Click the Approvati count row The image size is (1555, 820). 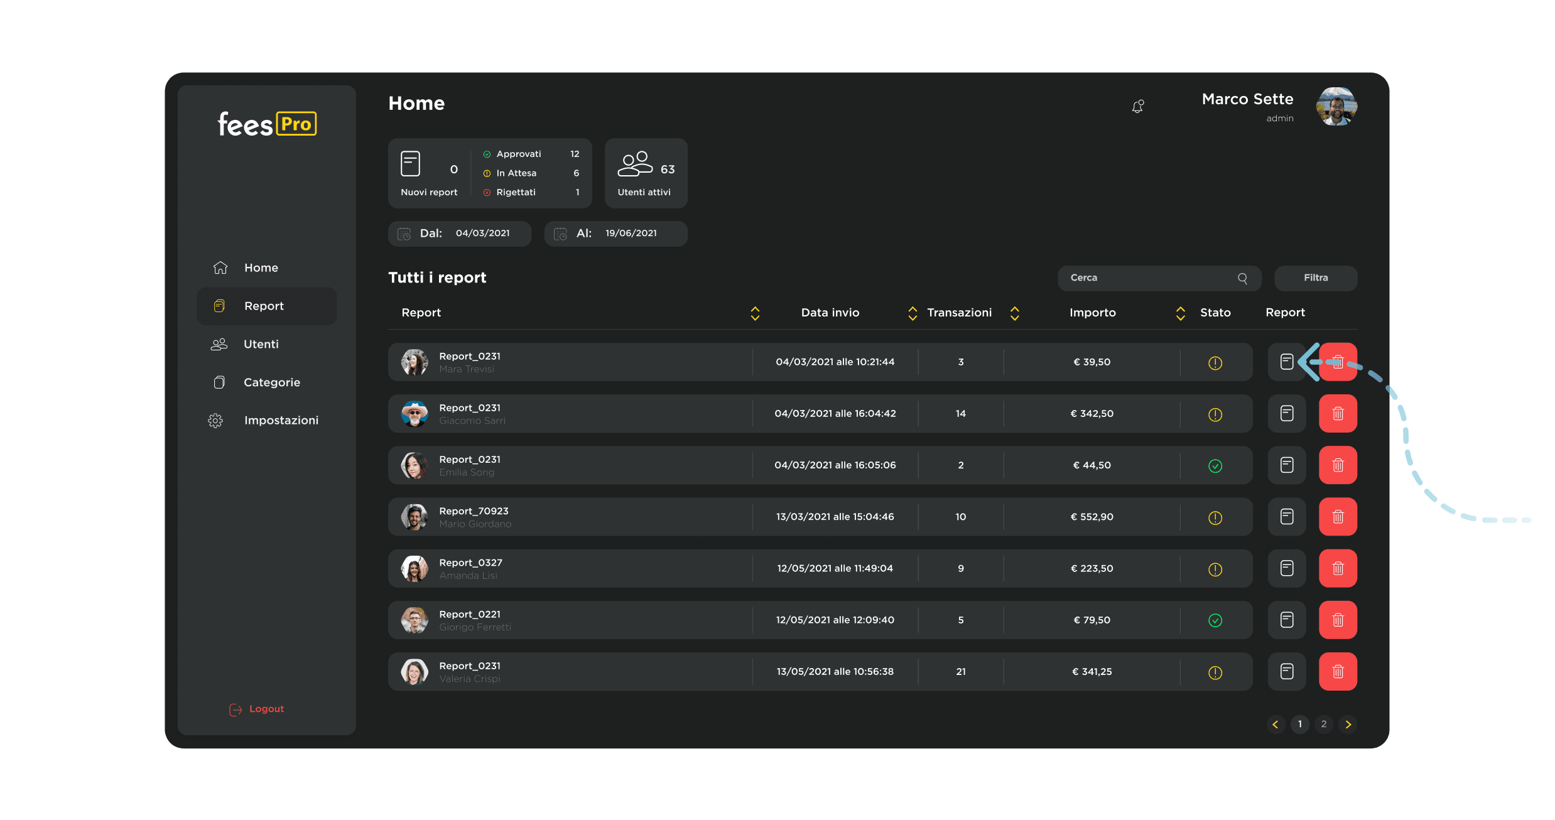pyautogui.click(x=531, y=154)
